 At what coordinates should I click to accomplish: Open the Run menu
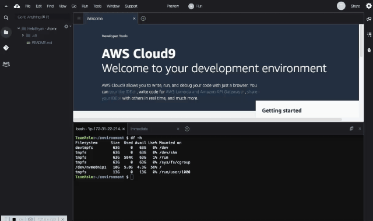tap(85, 6)
